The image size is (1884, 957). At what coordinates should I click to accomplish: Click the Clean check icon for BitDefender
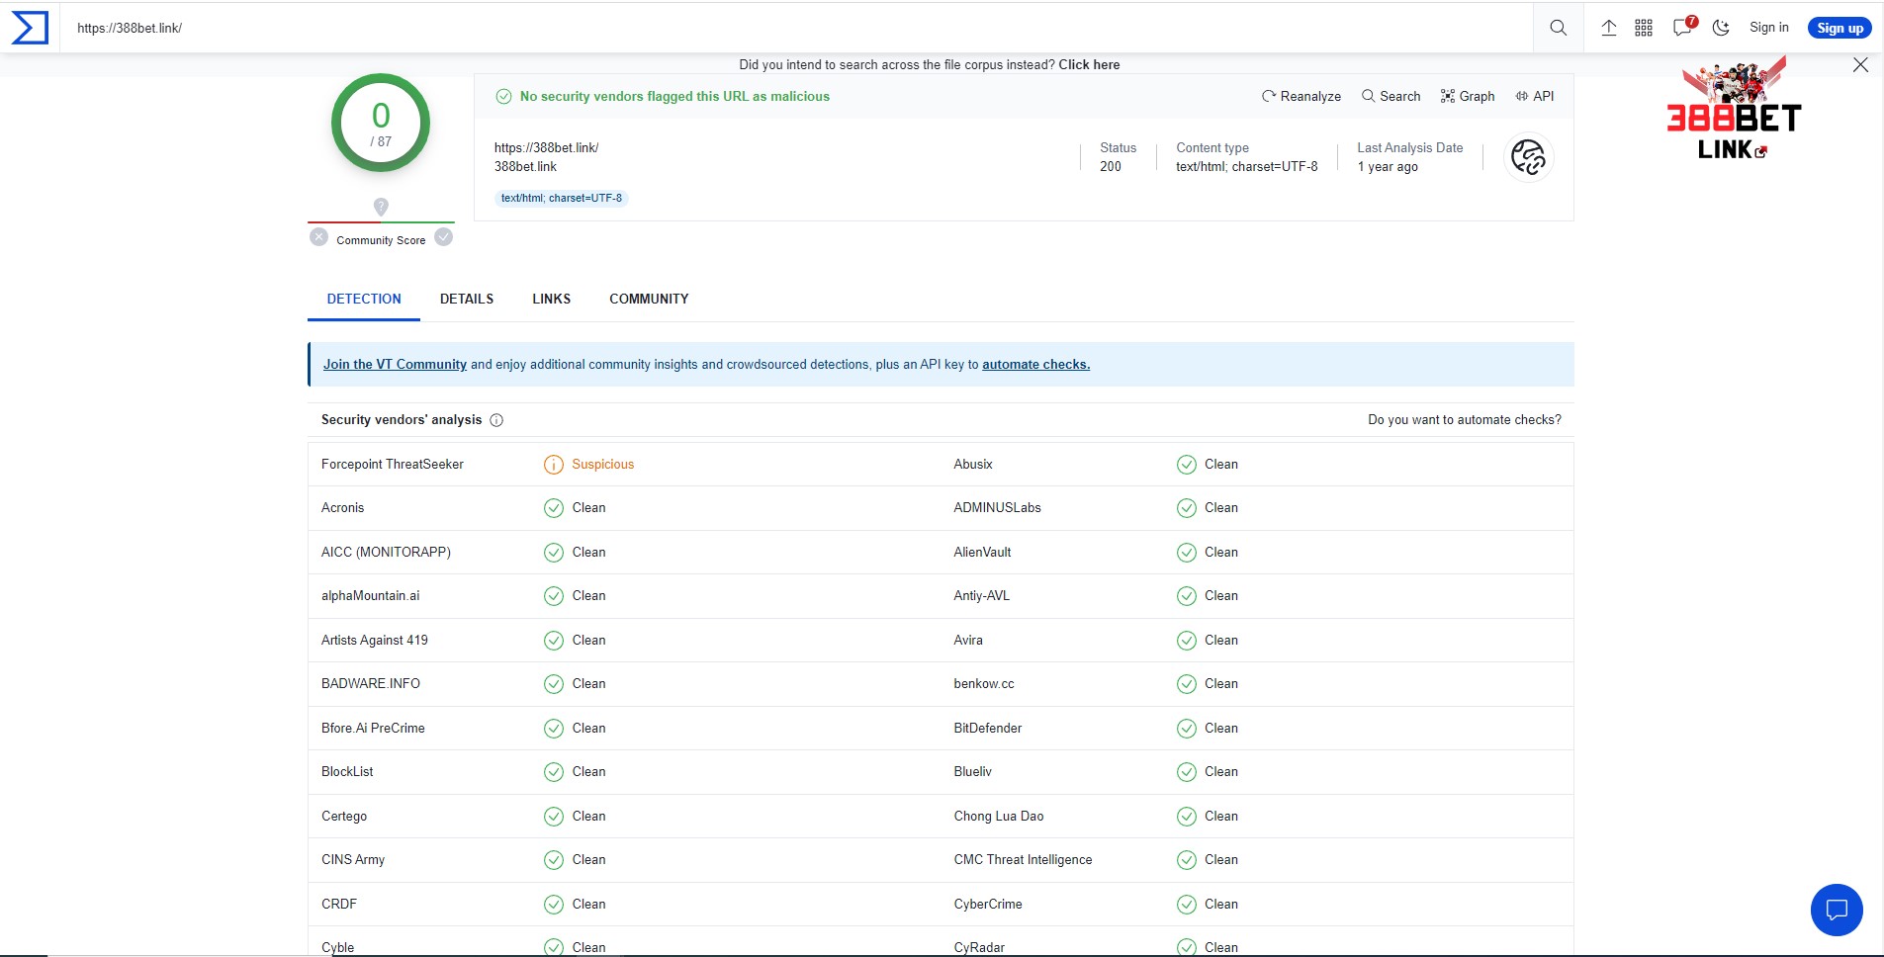(x=1187, y=729)
